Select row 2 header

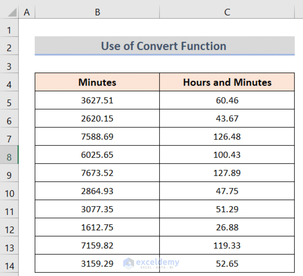(9, 46)
